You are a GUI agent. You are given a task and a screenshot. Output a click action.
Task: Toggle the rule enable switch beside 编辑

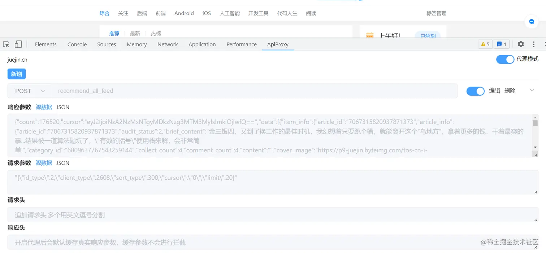[475, 91]
